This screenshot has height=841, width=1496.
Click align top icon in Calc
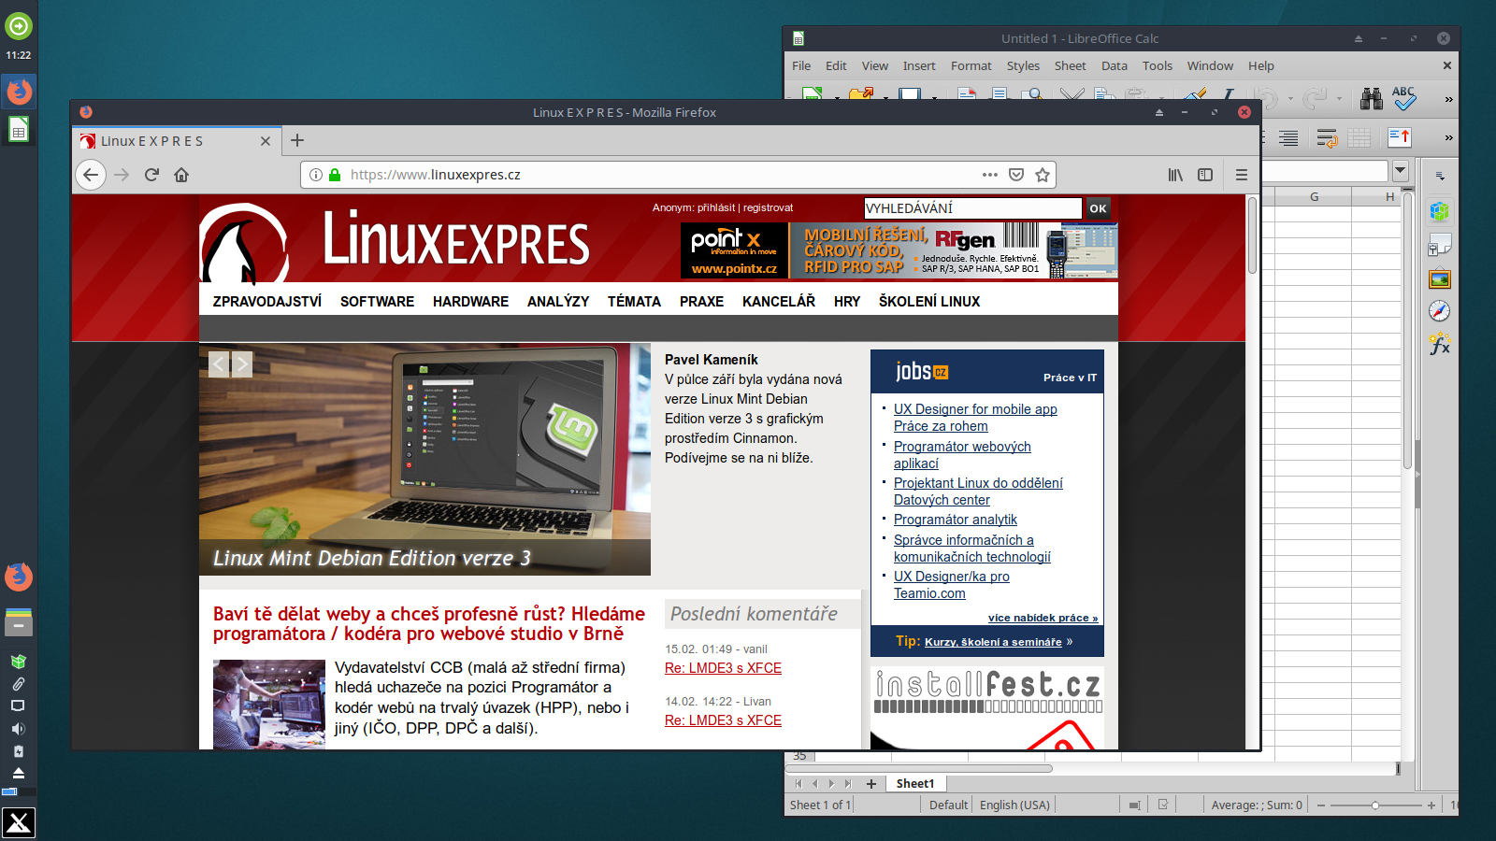pyautogui.click(x=1400, y=137)
